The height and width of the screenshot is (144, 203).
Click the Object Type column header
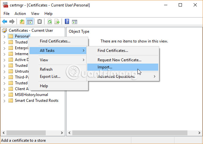(x=79, y=31)
